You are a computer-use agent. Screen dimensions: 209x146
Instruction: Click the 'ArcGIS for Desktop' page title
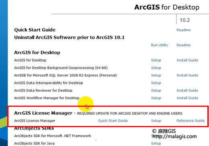(167, 7)
